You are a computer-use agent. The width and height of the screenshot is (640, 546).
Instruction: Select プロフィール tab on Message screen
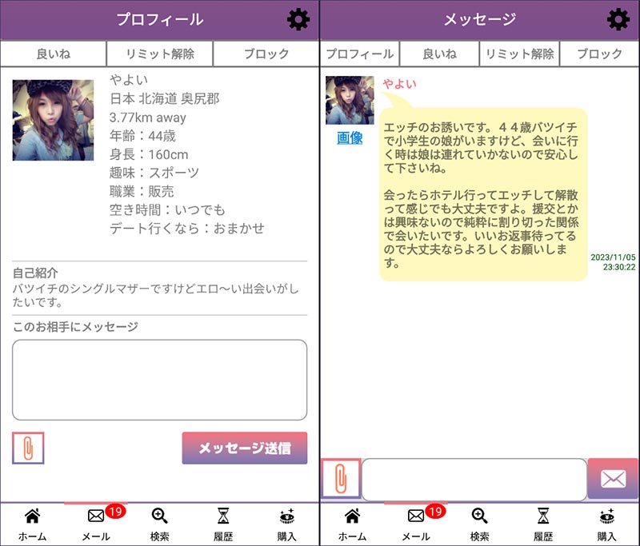(x=360, y=54)
